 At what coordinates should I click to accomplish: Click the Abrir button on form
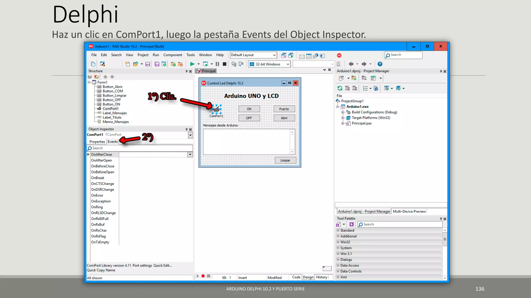click(284, 118)
